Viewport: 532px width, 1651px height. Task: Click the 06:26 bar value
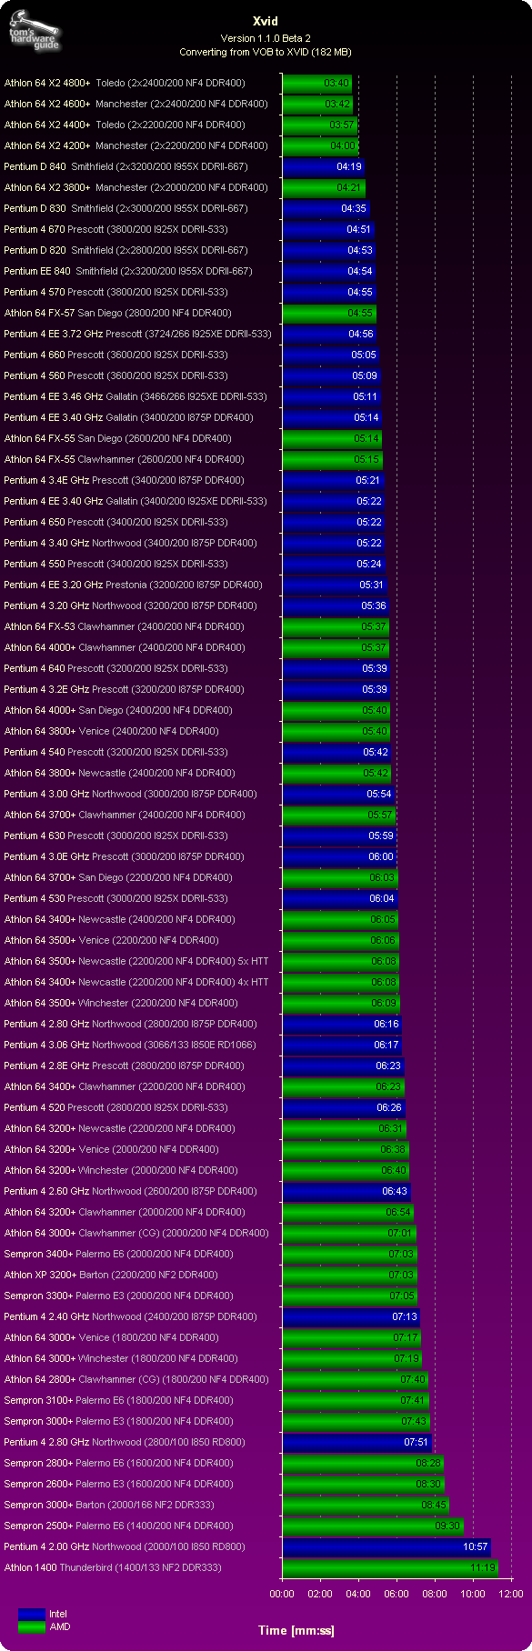[389, 1107]
